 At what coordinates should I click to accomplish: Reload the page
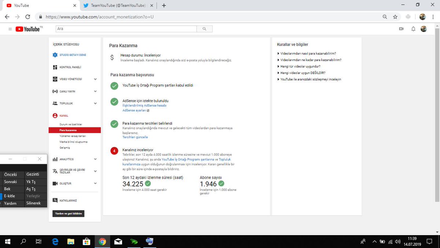27,17
